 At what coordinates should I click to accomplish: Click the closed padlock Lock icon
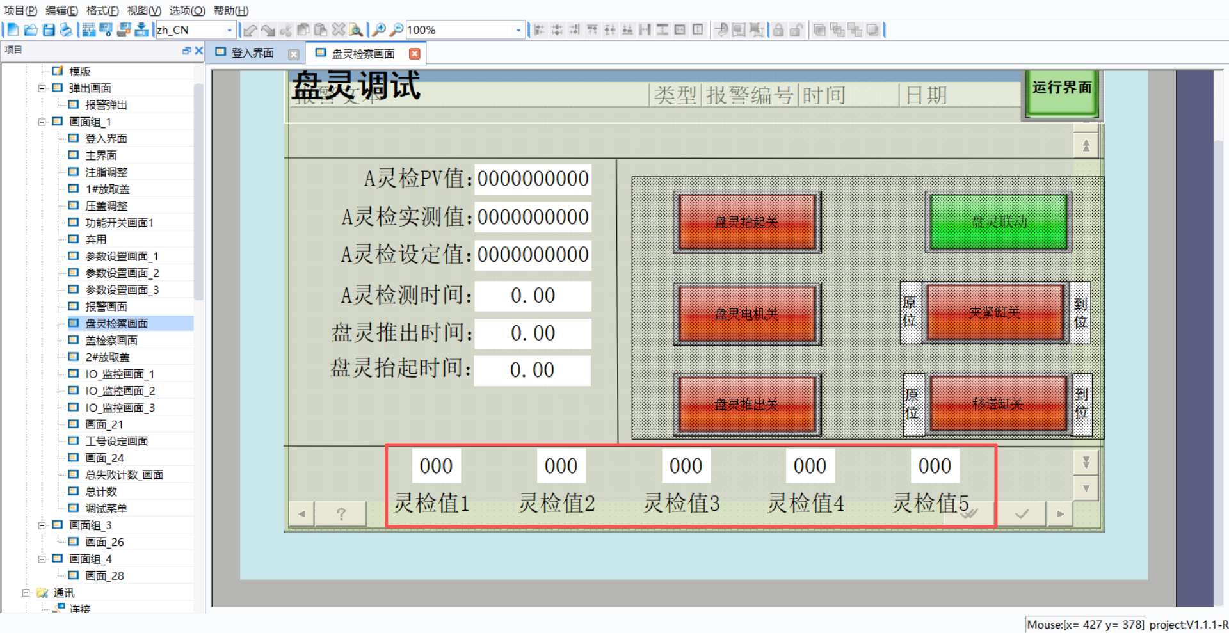tap(778, 29)
